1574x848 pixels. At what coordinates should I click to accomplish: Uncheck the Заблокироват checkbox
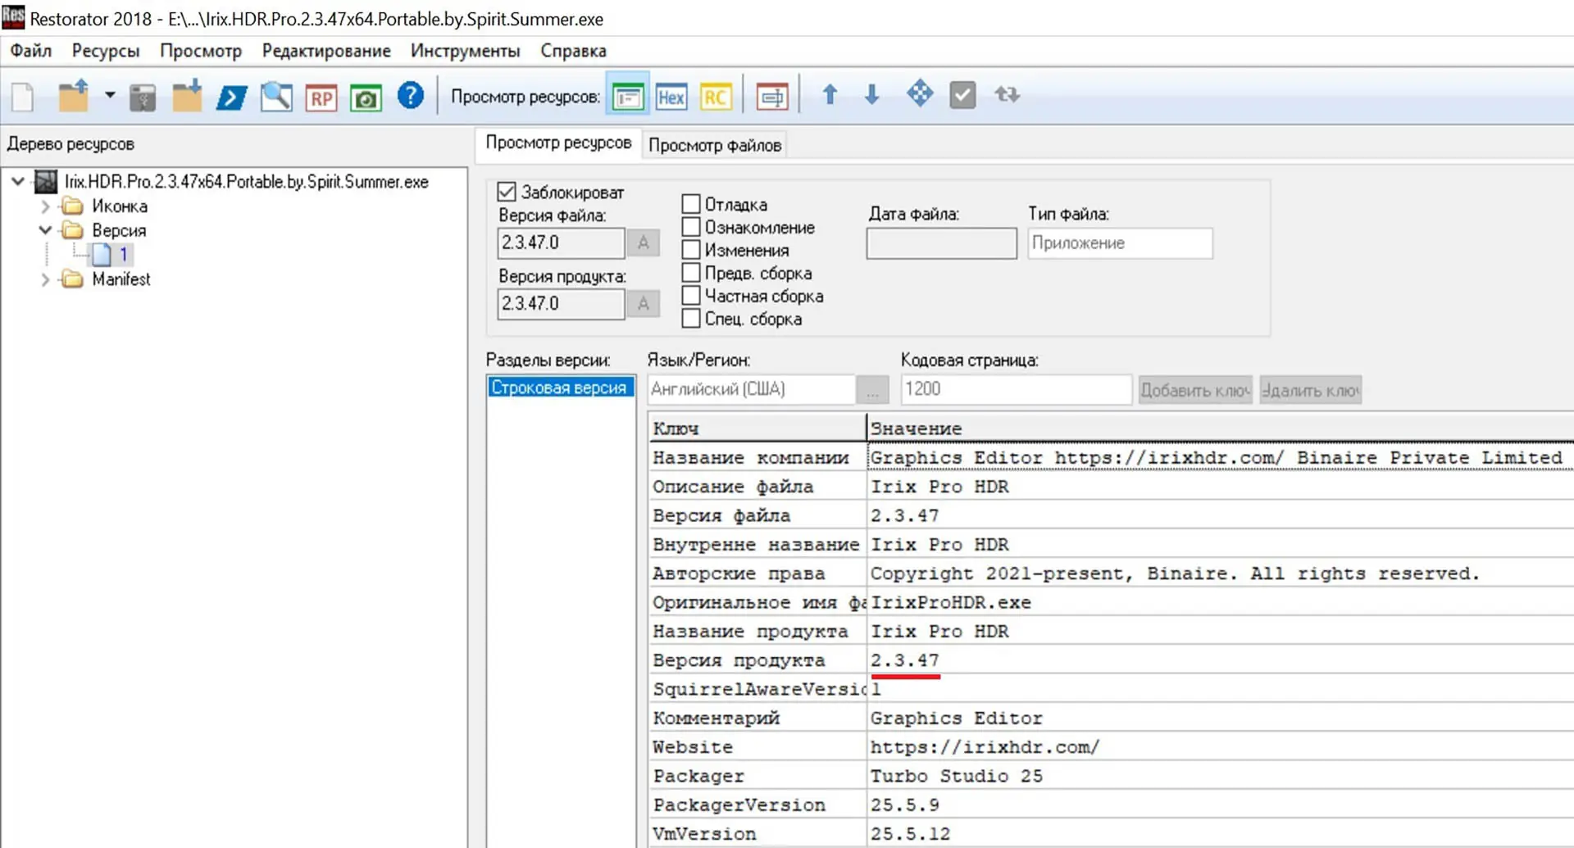(507, 191)
